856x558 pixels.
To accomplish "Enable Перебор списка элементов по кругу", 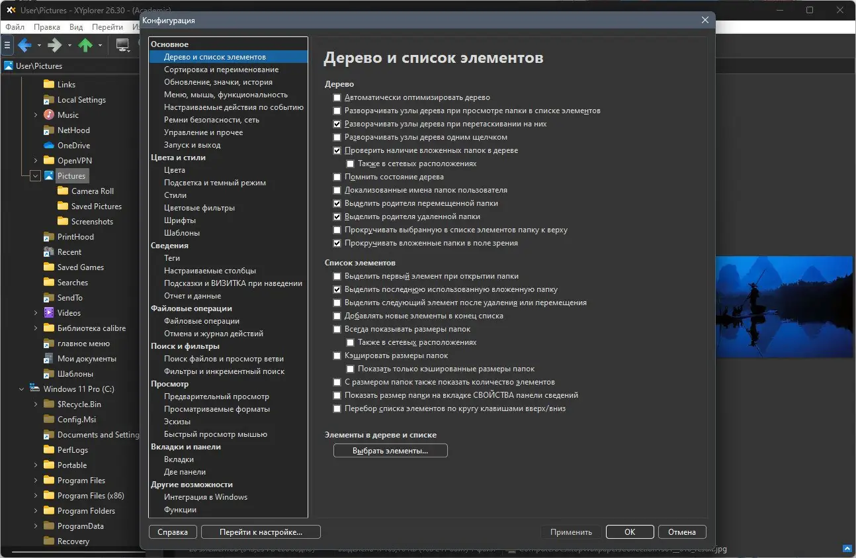I will click(337, 408).
